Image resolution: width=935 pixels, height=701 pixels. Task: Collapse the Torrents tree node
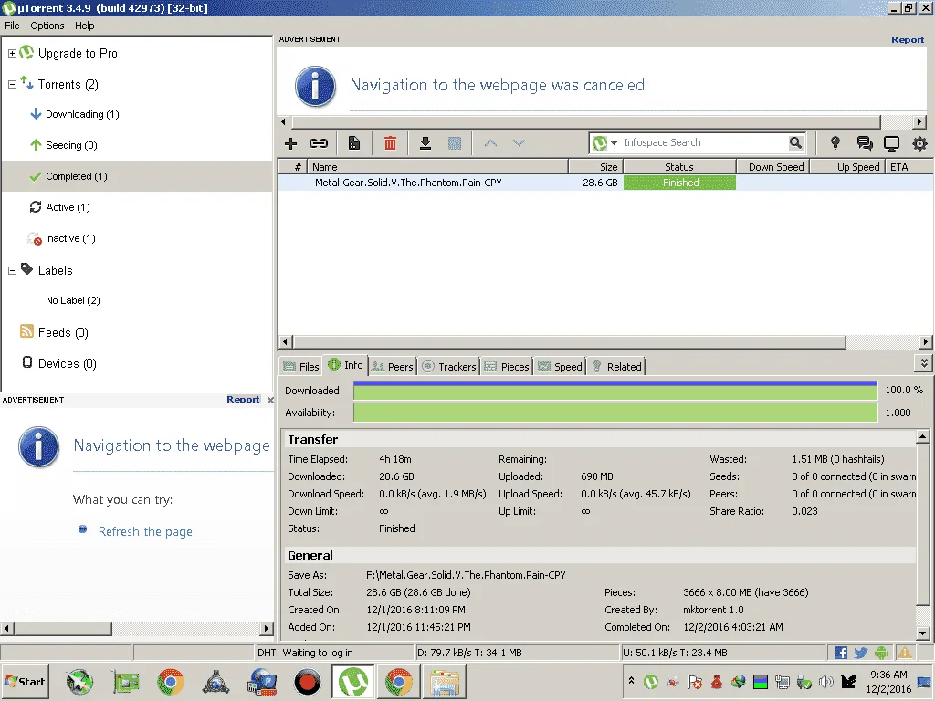[x=12, y=85]
